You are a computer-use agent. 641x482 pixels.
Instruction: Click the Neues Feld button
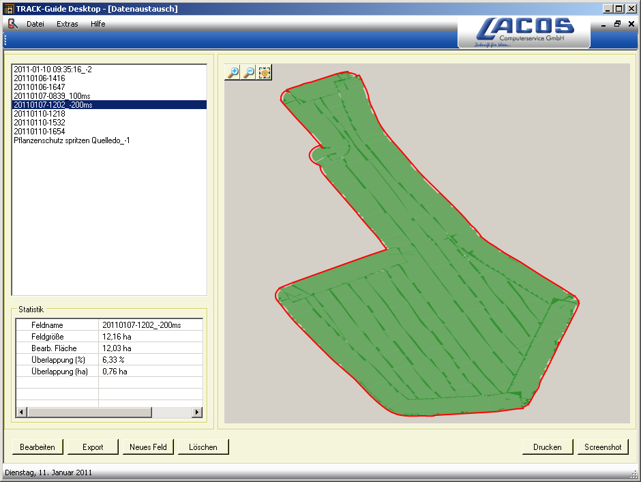147,447
